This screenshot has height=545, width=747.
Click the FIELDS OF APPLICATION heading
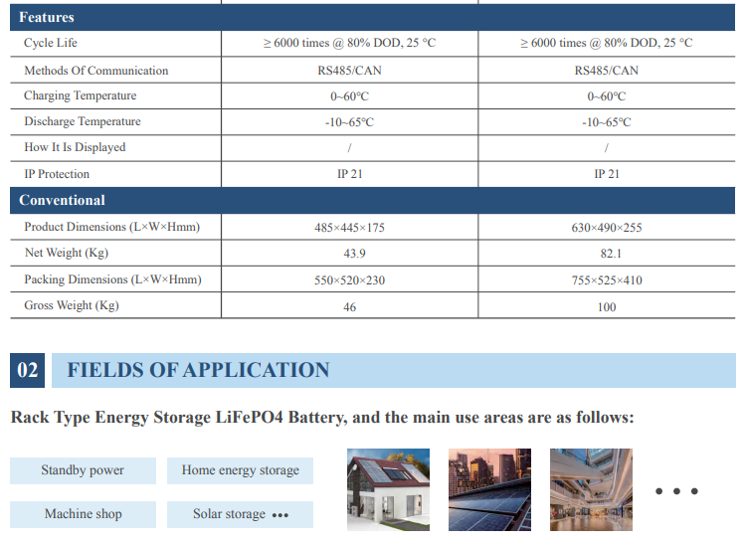tap(198, 371)
